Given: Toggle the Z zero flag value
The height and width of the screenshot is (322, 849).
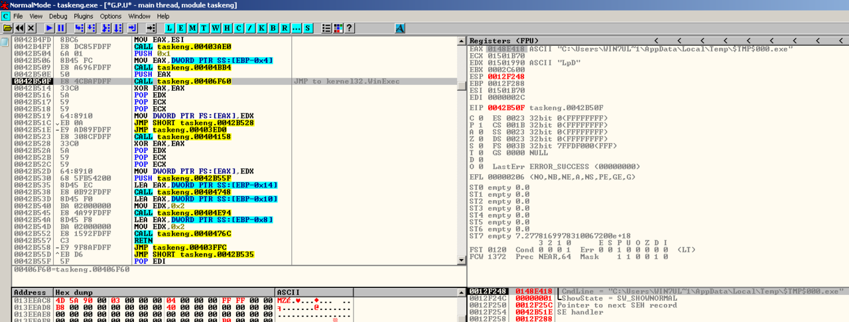Looking at the screenshot, I should [480, 138].
